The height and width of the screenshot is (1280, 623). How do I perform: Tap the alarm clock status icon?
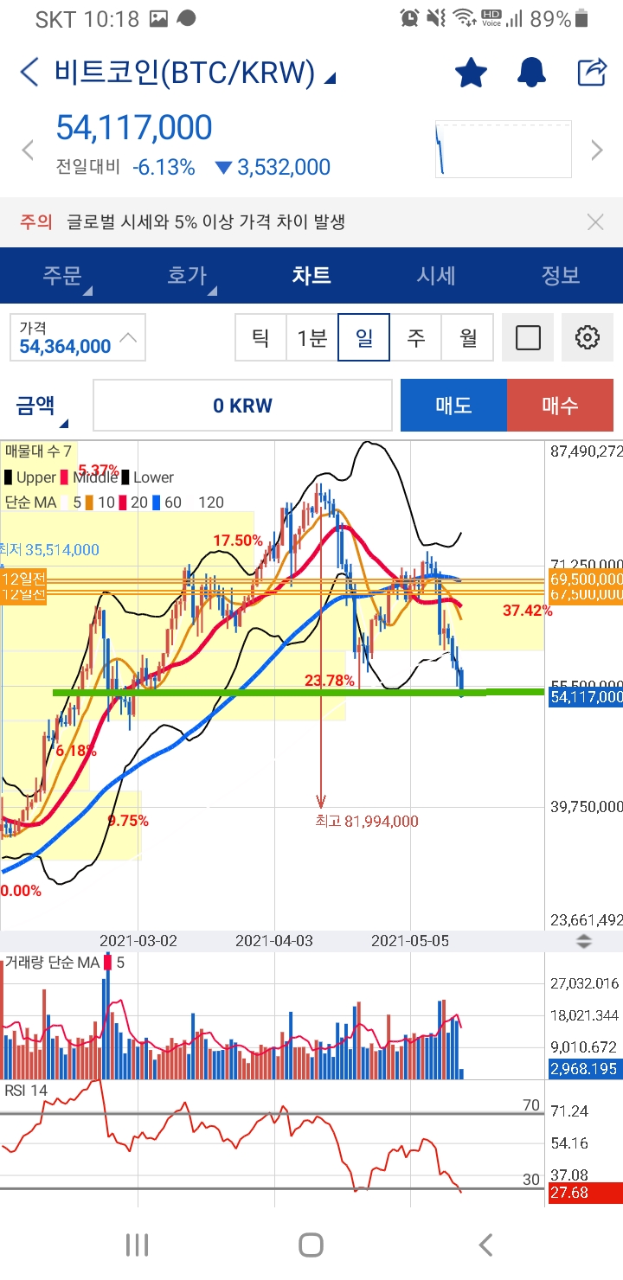409,17
